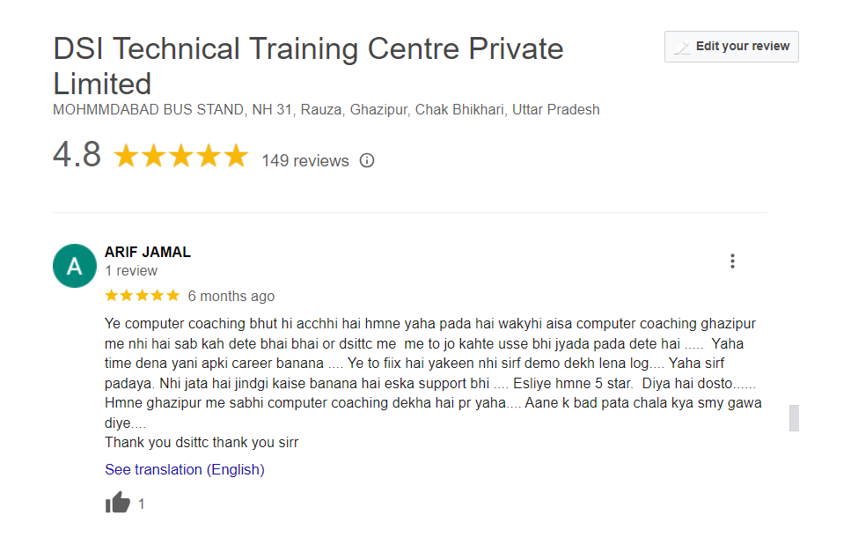
Task: Open the ARIF JAMAL reviewer profile name
Action: (x=148, y=252)
